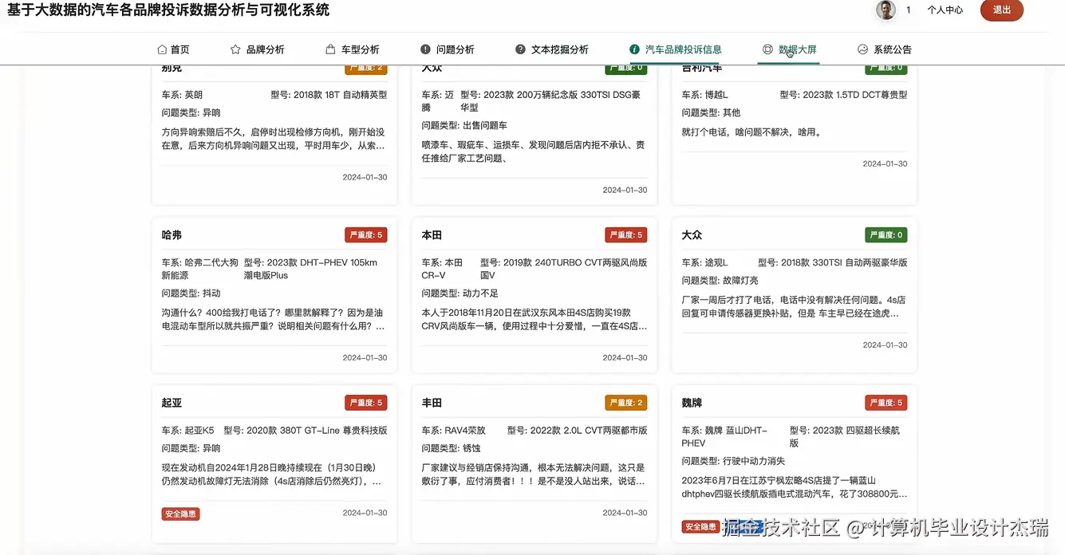Click 哈弗 complaint text starting 沟通什么？

point(274,320)
